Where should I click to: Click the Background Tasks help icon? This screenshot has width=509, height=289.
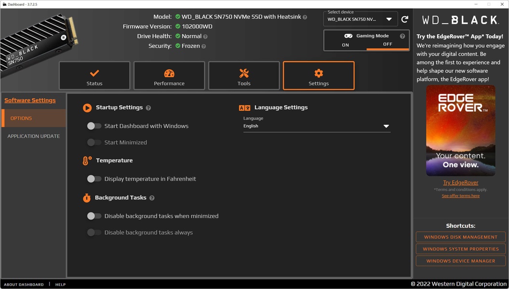coord(152,198)
